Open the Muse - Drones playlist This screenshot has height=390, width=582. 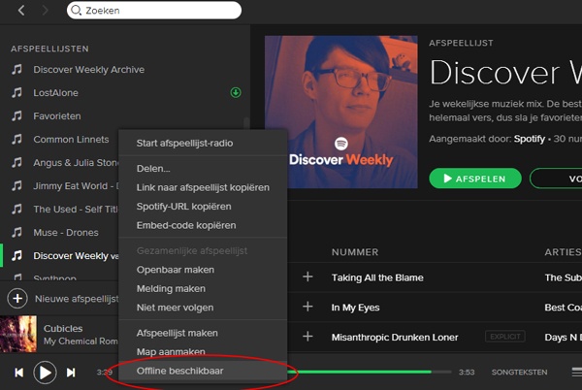(x=66, y=233)
